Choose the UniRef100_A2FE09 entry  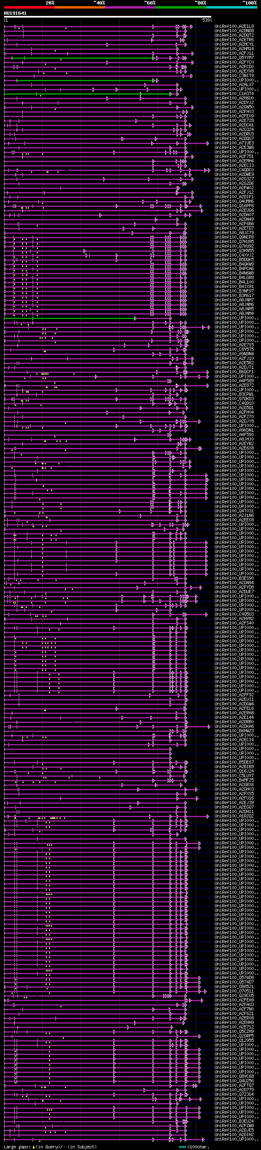(x=234, y=116)
